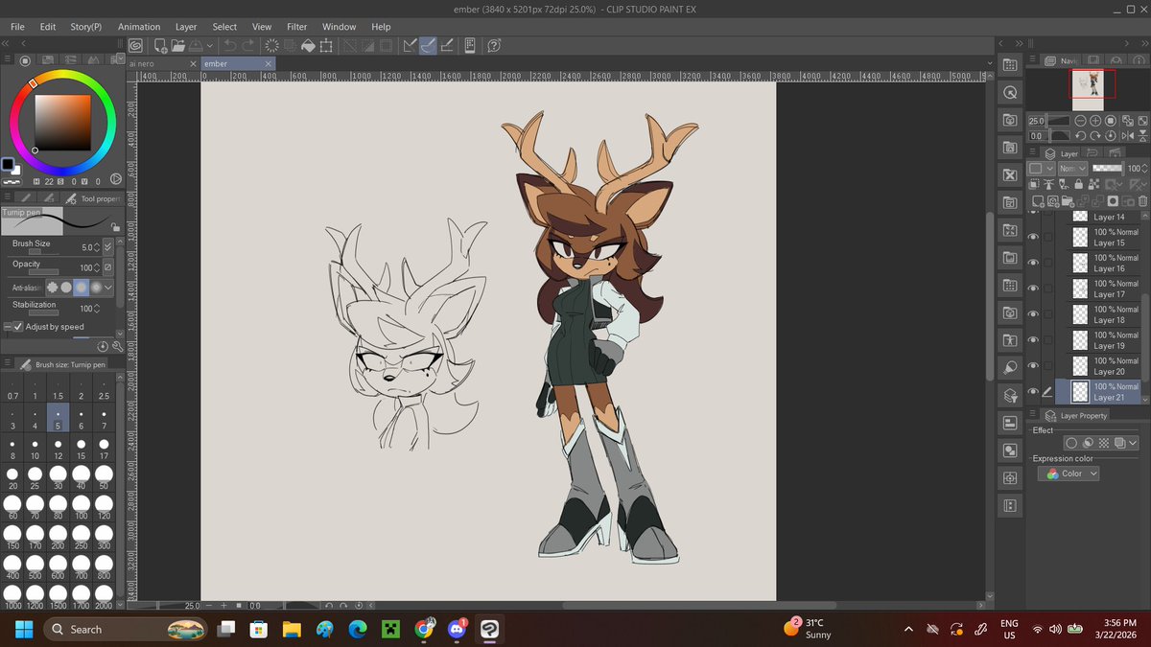The height and width of the screenshot is (647, 1151).
Task: Open the Layer menu
Action: pyautogui.click(x=186, y=27)
